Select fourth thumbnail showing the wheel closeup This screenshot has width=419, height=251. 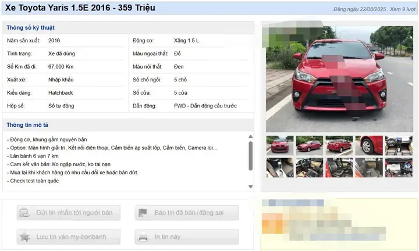click(x=369, y=145)
